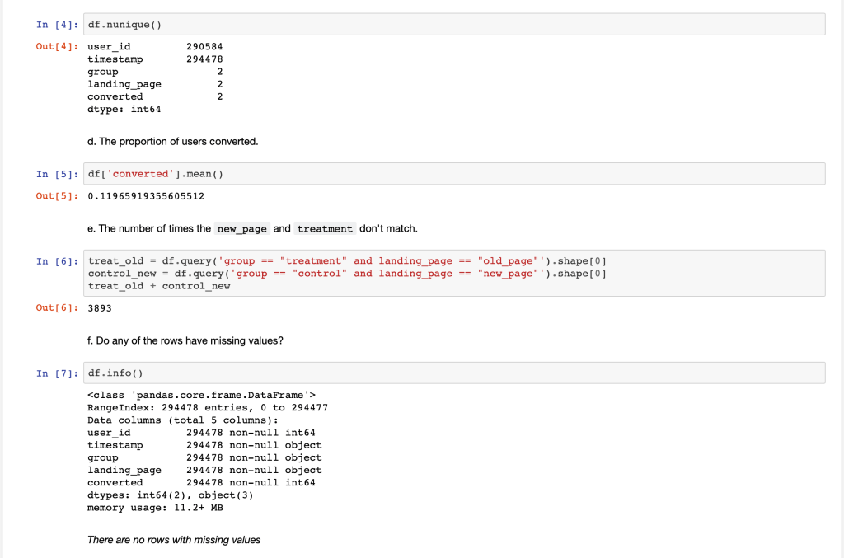
Task: Click the 0.11965919355605512 output value
Action: point(146,196)
